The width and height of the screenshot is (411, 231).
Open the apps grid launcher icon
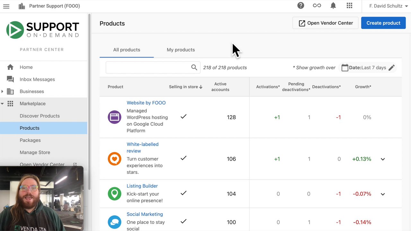(350, 5)
